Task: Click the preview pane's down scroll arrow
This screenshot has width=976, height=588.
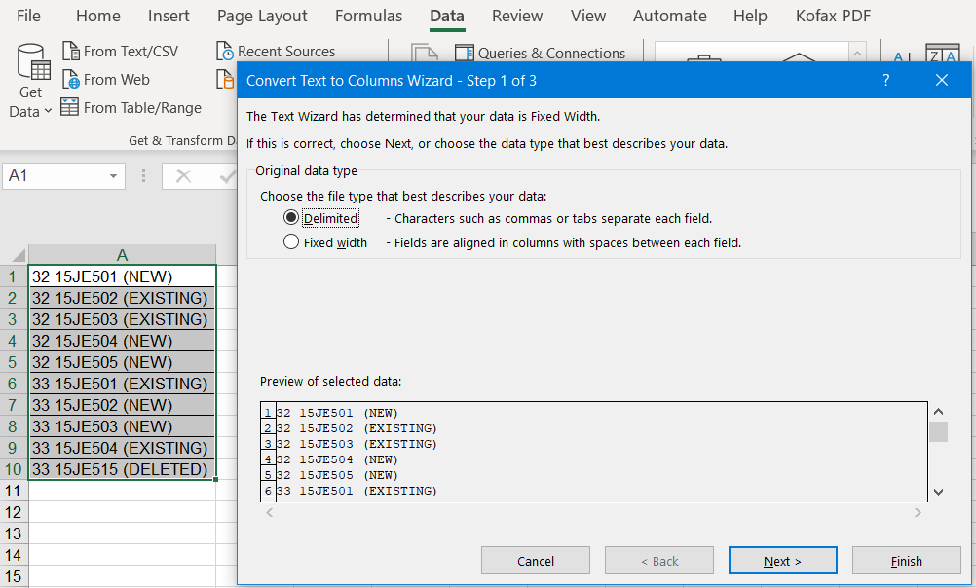Action: click(x=939, y=493)
